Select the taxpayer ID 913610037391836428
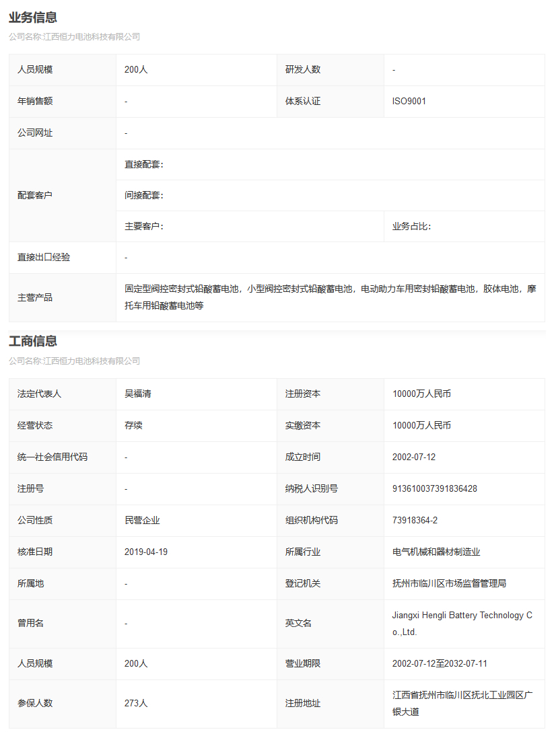The width and height of the screenshot is (556, 740). pyautogui.click(x=435, y=488)
